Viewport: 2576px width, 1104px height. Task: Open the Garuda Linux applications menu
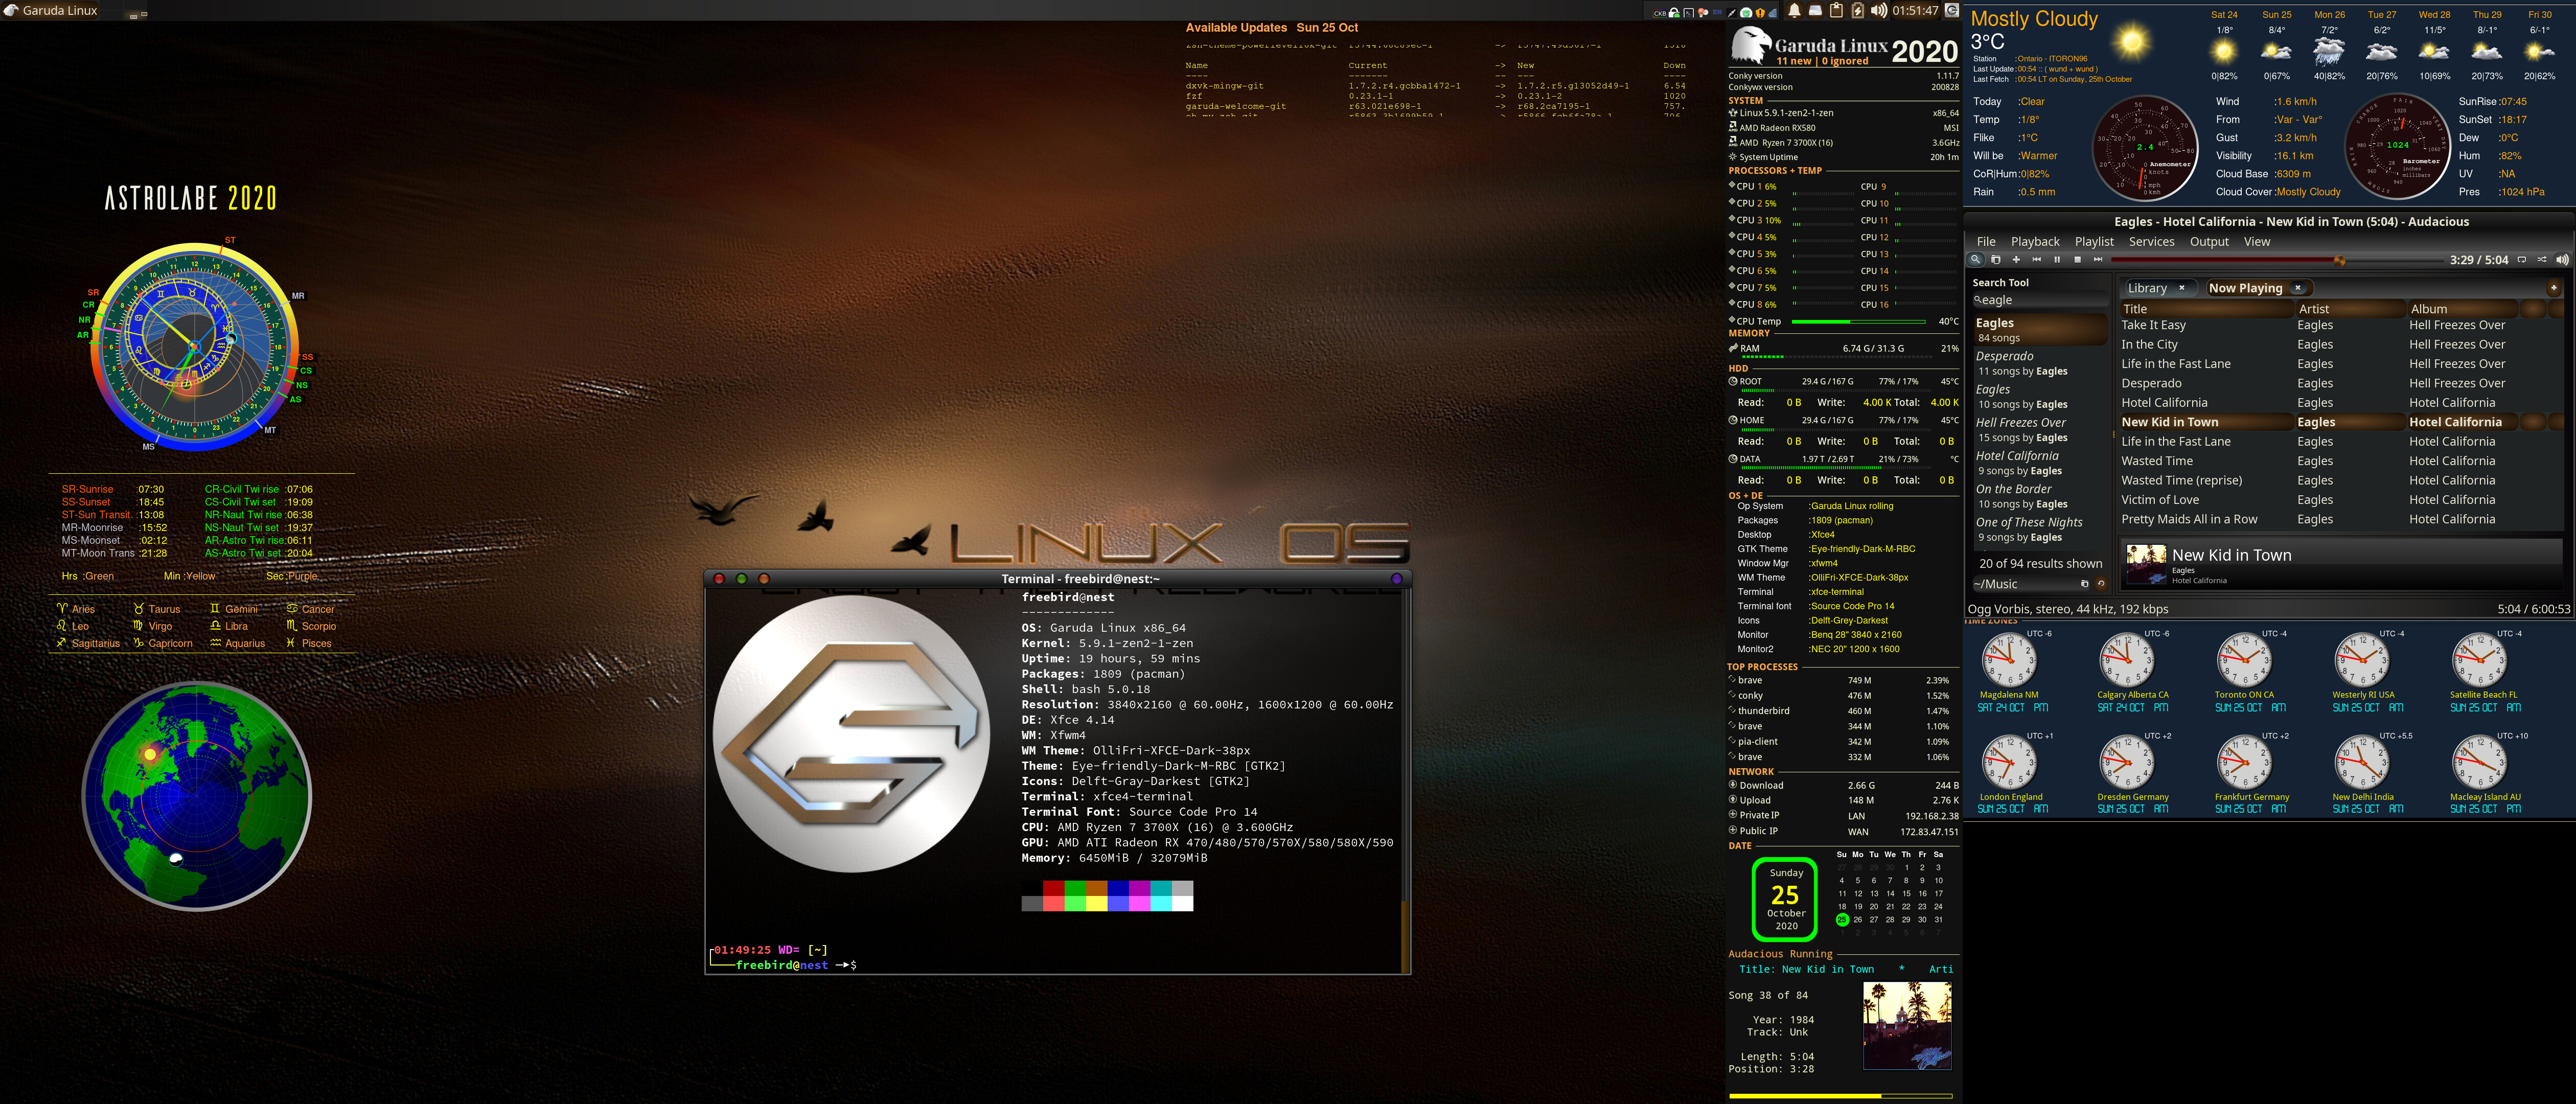(50, 10)
